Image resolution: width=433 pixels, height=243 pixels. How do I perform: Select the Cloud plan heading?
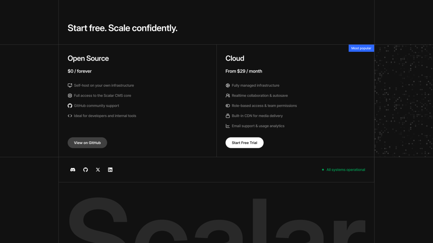pos(235,58)
